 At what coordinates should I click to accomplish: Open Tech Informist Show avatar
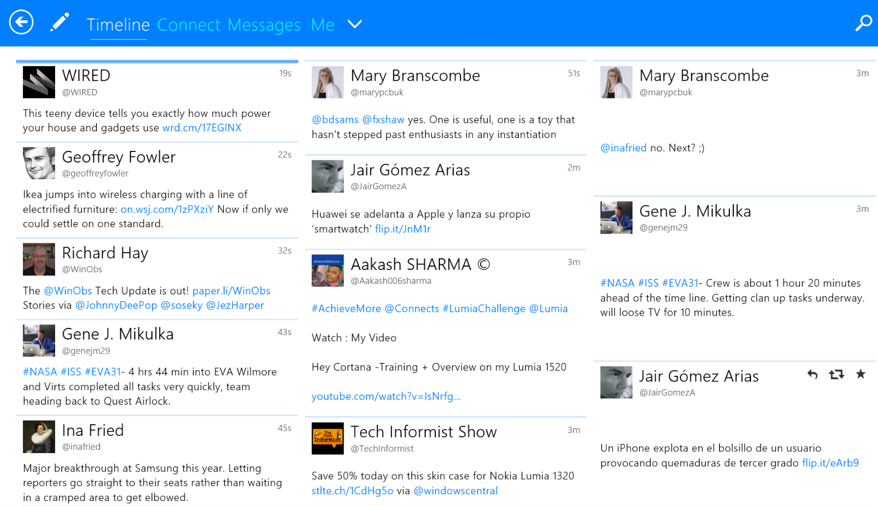point(327,439)
